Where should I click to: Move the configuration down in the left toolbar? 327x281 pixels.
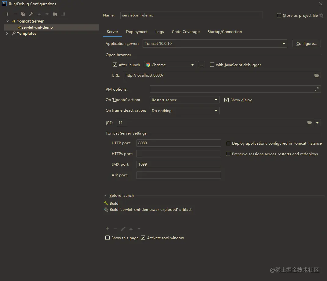tap(47, 14)
